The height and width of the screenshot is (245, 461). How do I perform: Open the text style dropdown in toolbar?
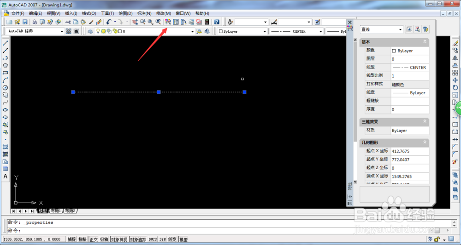tap(266, 22)
